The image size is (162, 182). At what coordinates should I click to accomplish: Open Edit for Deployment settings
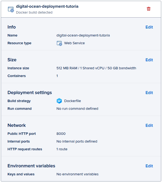point(149,93)
